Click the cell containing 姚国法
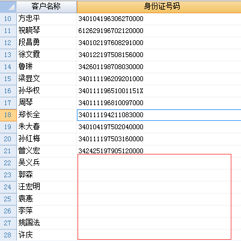Image resolution: width=241 pixels, height=241 pixels. pos(46,223)
